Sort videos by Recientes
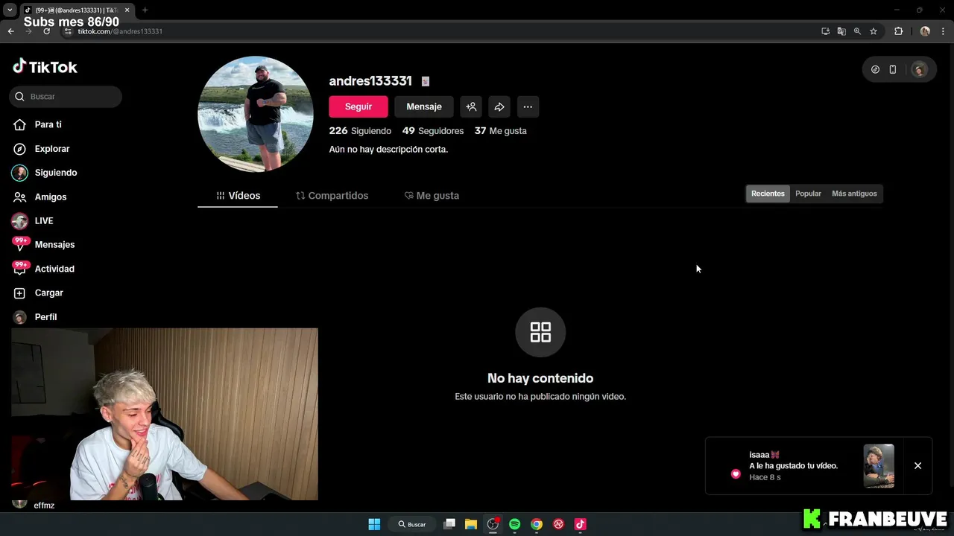The width and height of the screenshot is (954, 536). (768, 194)
